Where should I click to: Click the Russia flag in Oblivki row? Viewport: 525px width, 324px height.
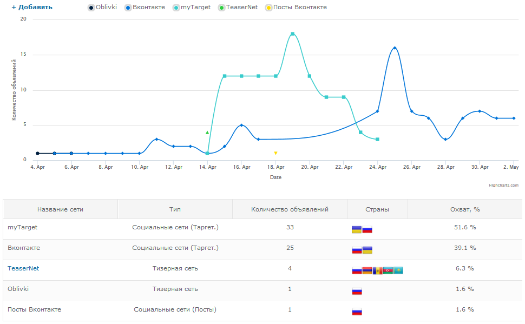[357, 291]
